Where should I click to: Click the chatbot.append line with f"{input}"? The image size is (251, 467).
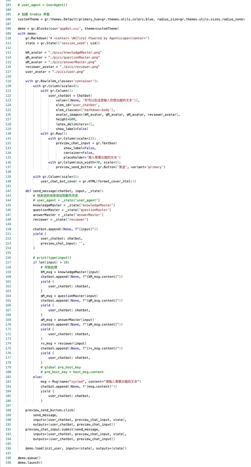[65, 229]
